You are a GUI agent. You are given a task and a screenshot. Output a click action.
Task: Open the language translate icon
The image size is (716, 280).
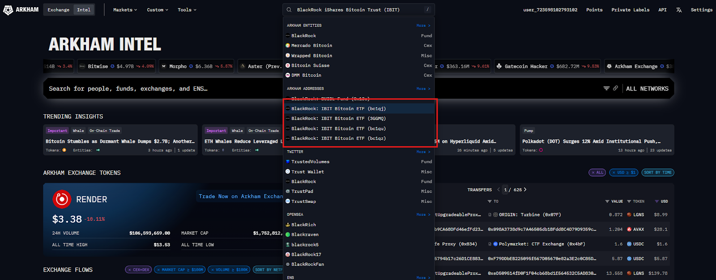pos(679,10)
